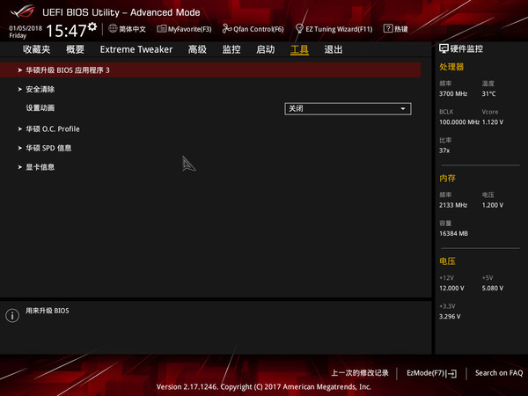Click the 电压 section heading
Image resolution: width=528 pixels, height=396 pixels.
[x=448, y=261]
